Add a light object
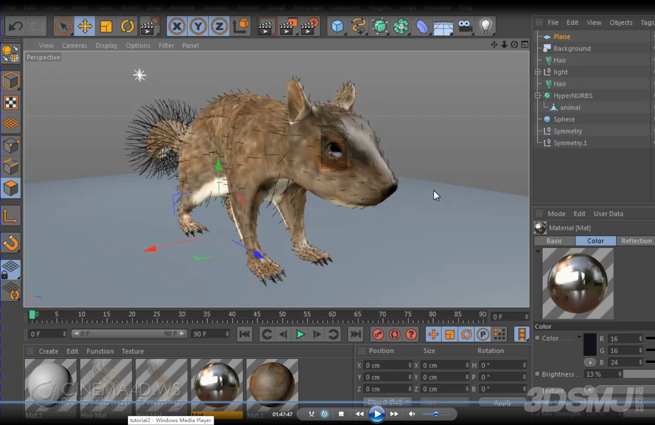The width and height of the screenshot is (655, 425). click(x=486, y=26)
